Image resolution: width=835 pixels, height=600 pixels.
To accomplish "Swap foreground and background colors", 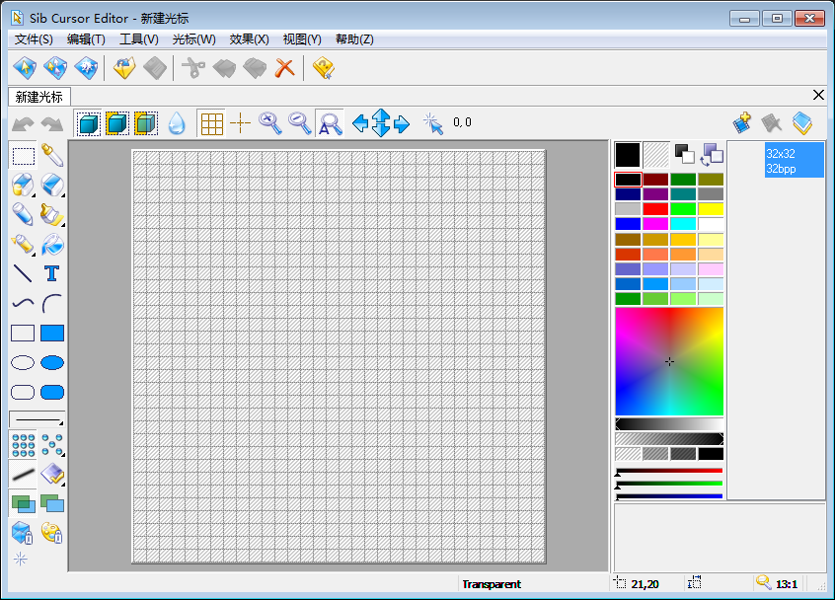I will click(x=712, y=154).
